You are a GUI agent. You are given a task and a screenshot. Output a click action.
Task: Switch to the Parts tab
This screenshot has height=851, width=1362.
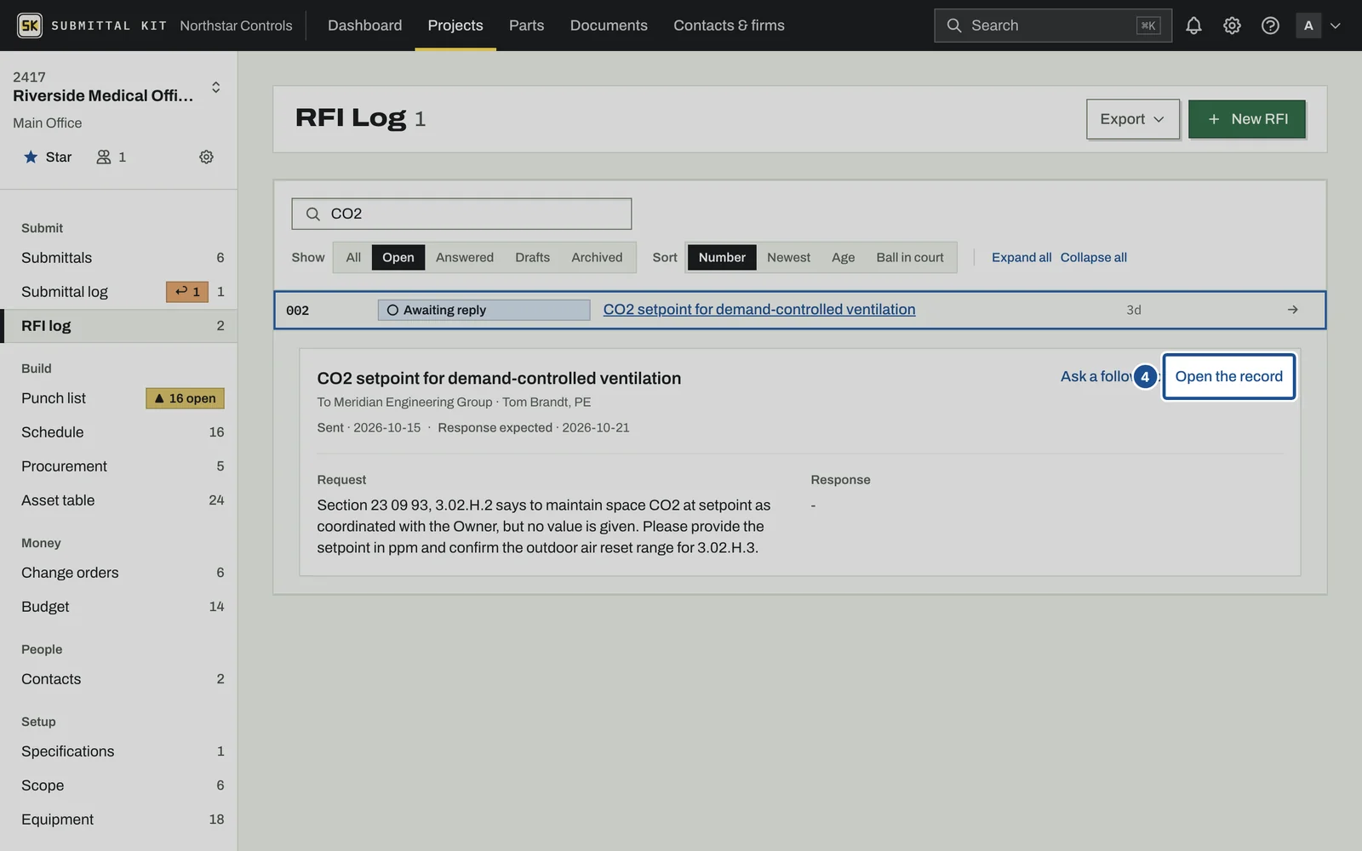point(526,26)
